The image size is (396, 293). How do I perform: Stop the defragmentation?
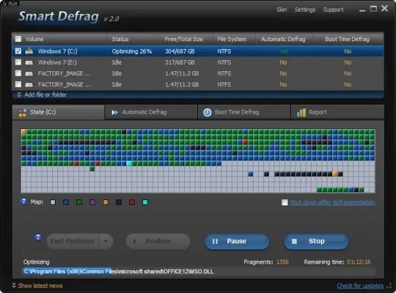pyautogui.click(x=316, y=241)
